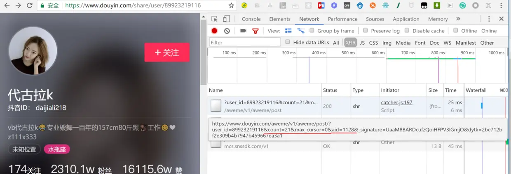Filter requests by Manifest
Image resolution: width=511 pixels, height=174 pixels.
[466, 43]
